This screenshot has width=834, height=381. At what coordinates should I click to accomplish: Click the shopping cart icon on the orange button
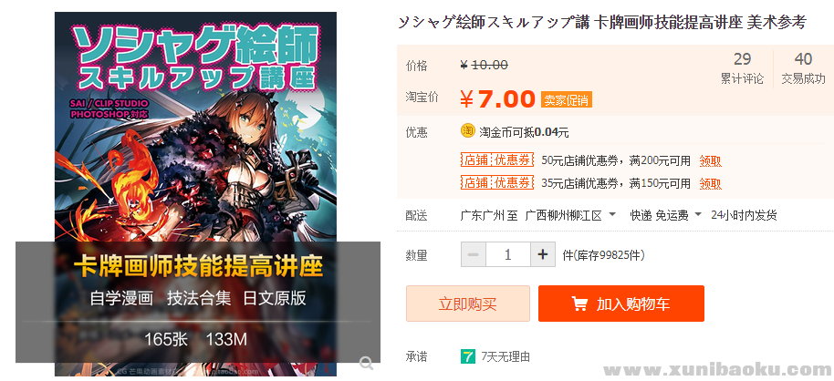(x=579, y=304)
